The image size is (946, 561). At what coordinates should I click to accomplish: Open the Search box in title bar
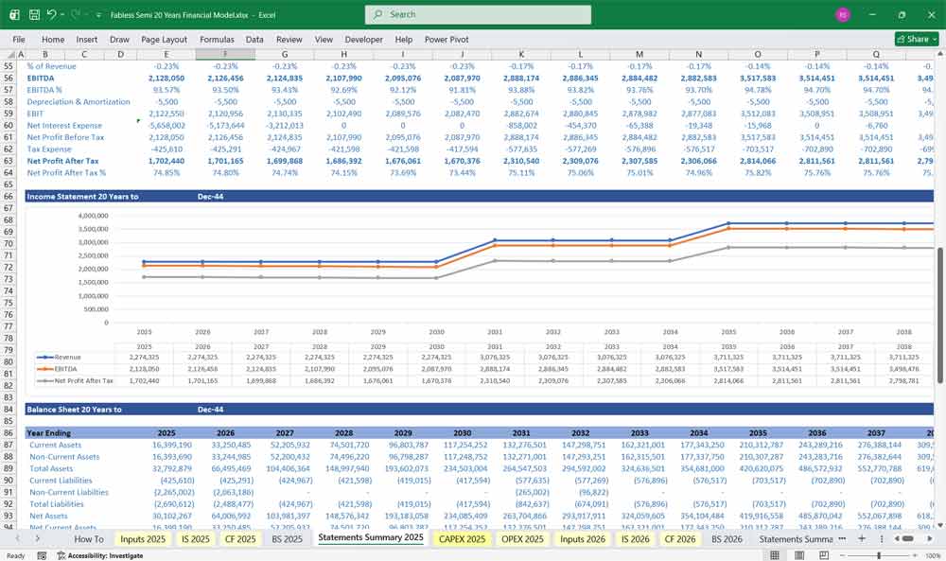click(x=478, y=14)
